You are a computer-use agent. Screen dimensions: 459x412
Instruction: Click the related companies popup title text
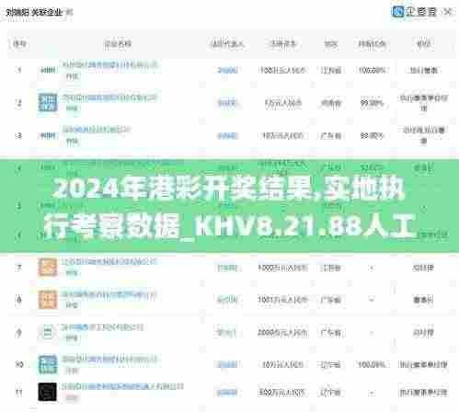(x=35, y=12)
